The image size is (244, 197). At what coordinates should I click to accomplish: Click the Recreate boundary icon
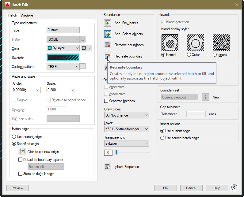(108, 56)
